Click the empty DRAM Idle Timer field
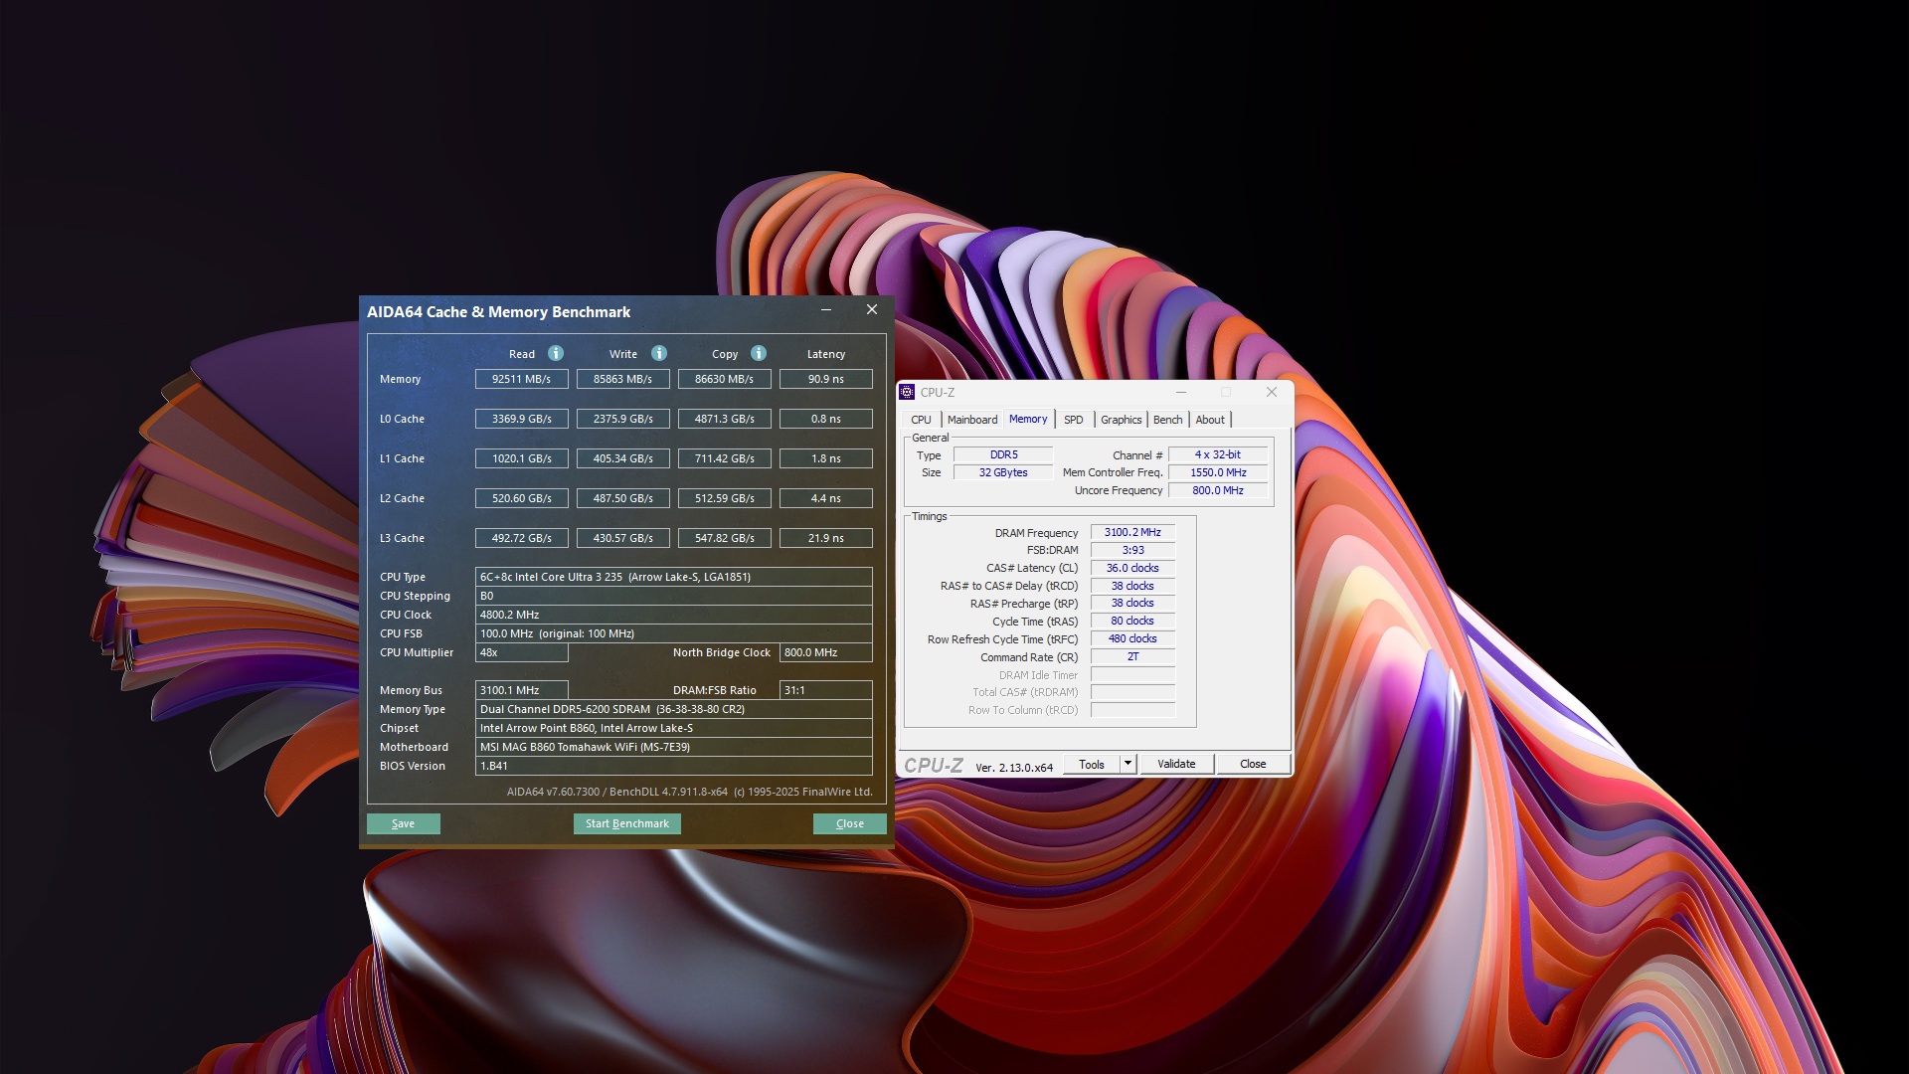1909x1074 pixels. [x=1132, y=674]
